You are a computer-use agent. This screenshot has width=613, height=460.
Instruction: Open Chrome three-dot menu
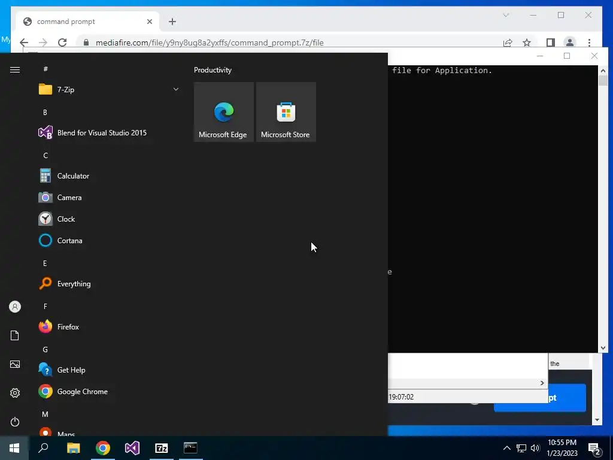click(589, 43)
